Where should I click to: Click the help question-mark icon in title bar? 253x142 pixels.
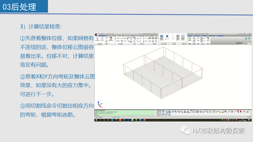click(241, 34)
